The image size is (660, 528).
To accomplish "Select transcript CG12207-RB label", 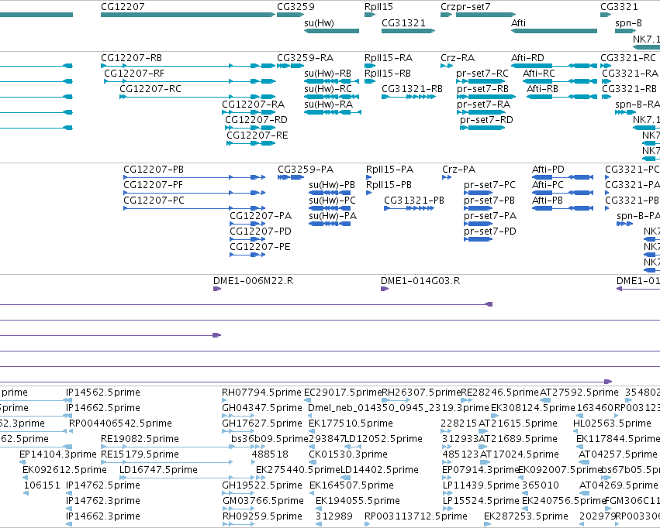I will point(131,58).
